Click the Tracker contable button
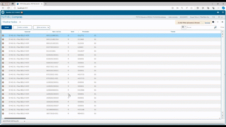226x127 pixels. [x=23, y=27]
